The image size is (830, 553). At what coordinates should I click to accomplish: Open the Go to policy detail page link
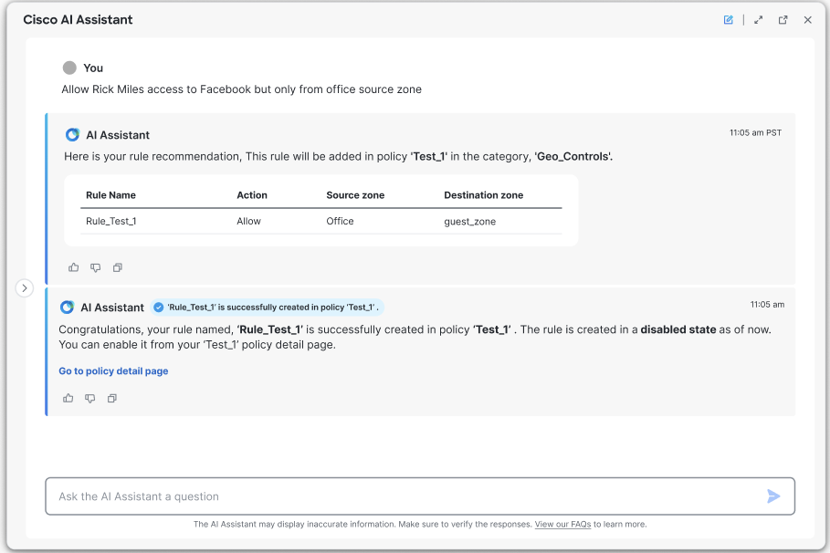coord(113,371)
